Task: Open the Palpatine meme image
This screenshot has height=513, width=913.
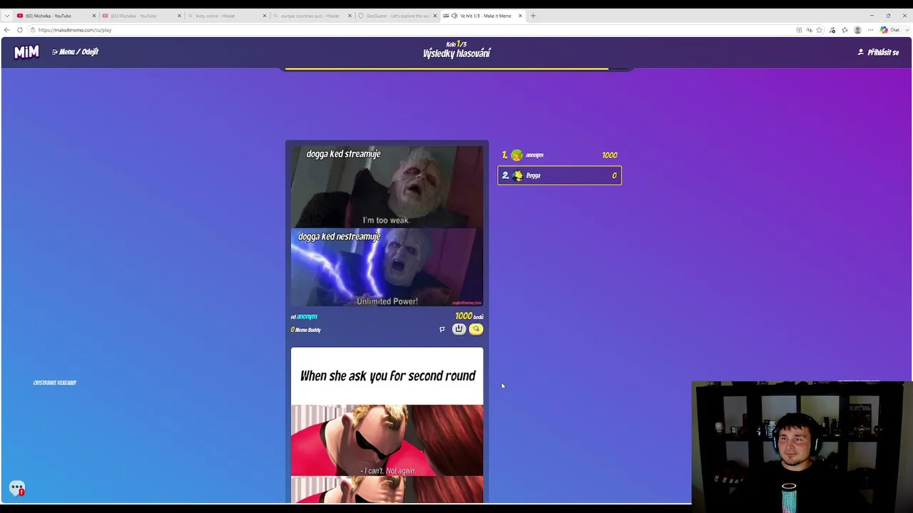Action: pyautogui.click(x=387, y=227)
